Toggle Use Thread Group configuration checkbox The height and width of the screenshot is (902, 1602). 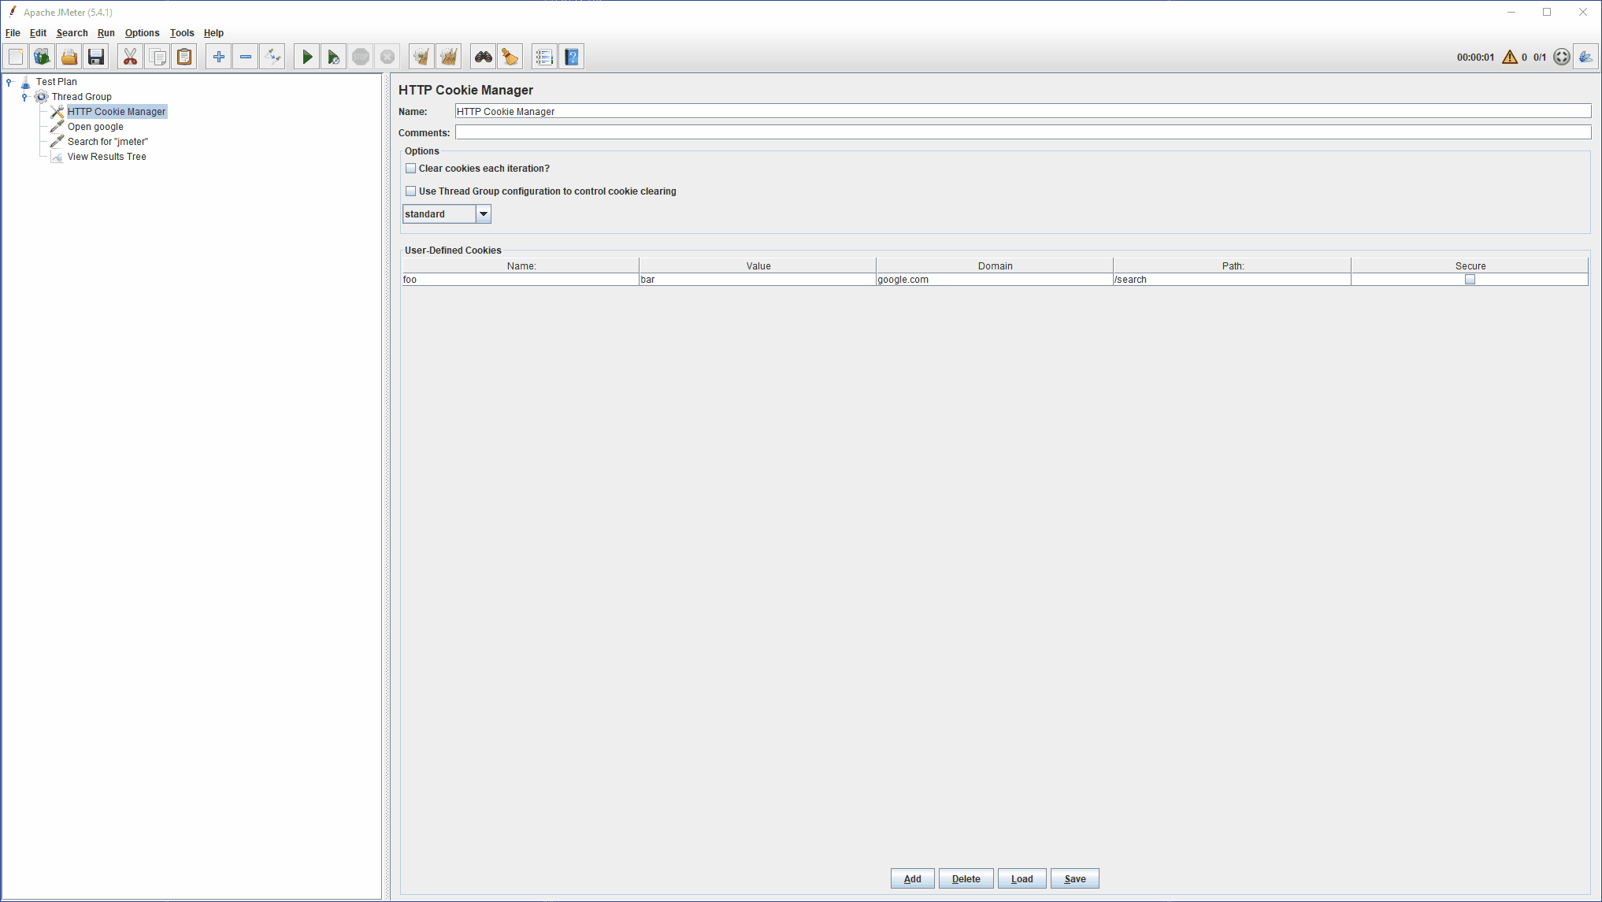[411, 191]
